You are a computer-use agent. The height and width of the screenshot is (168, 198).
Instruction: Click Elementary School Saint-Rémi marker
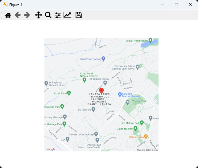pyautogui.click(x=138, y=67)
